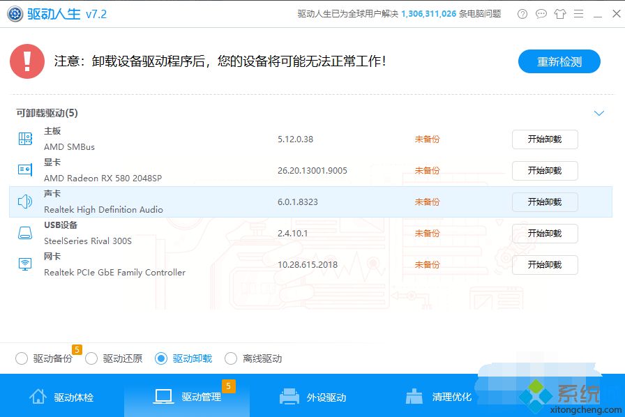Uninstall the Realtek High Definition Audio driver
Screen dimensions: 625x417
(545, 202)
